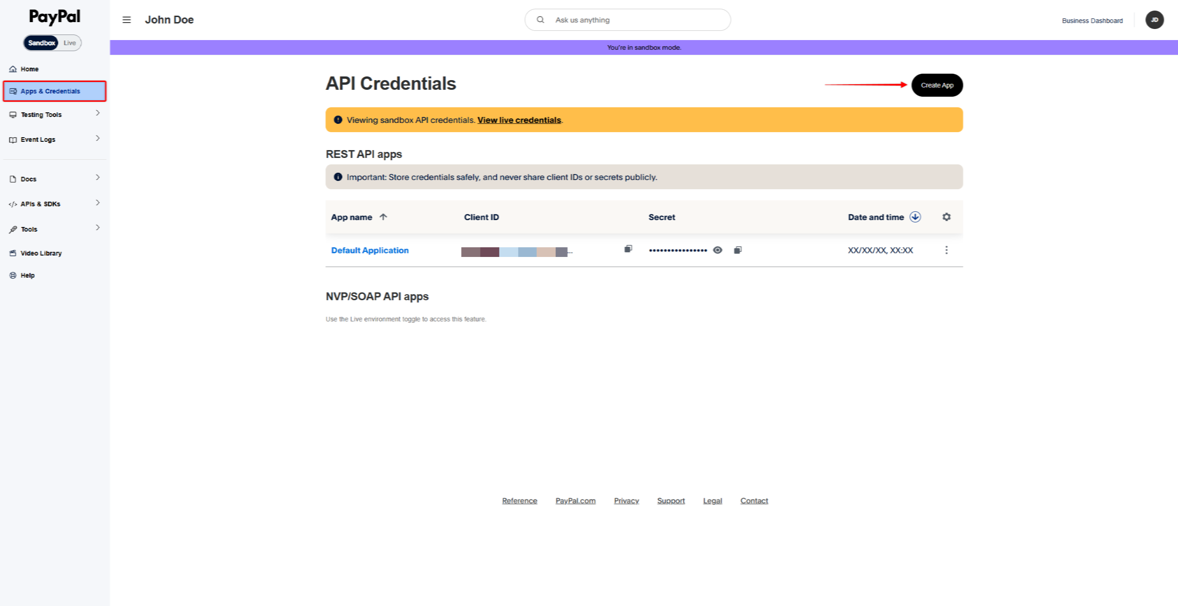Screen dimensions: 1178x606
Task: Expand the Docs submenu chevron
Action: [98, 177]
